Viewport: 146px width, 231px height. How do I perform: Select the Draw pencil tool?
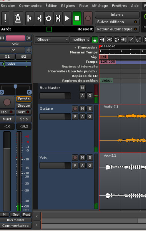coord(131,40)
